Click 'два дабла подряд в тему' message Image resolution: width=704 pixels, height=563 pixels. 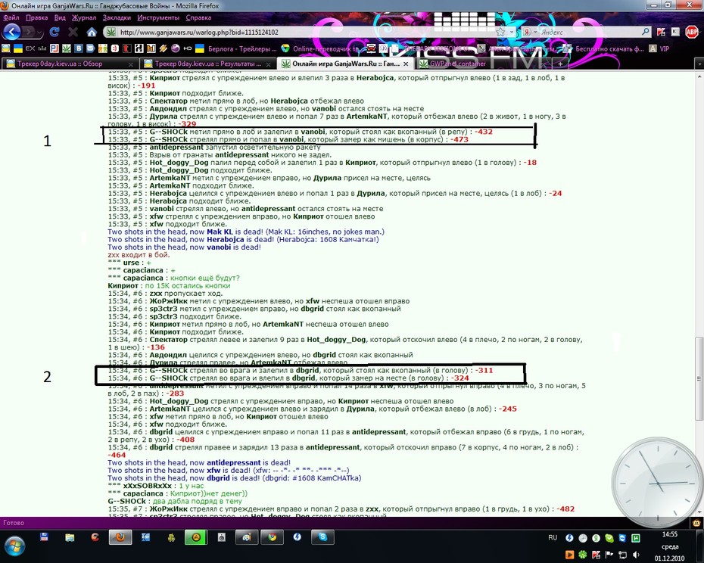(x=197, y=501)
